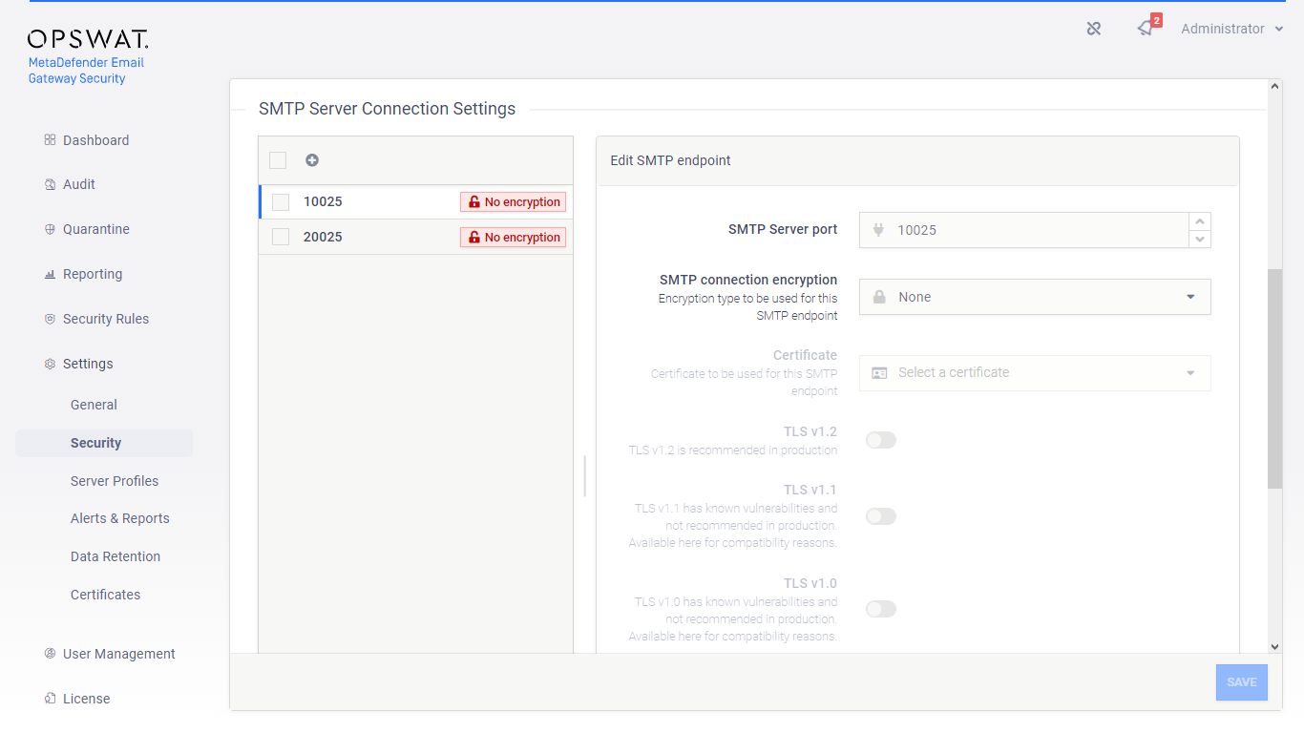Click the scrollbar down arrow
The height and width of the screenshot is (733, 1304).
pos(1274,646)
